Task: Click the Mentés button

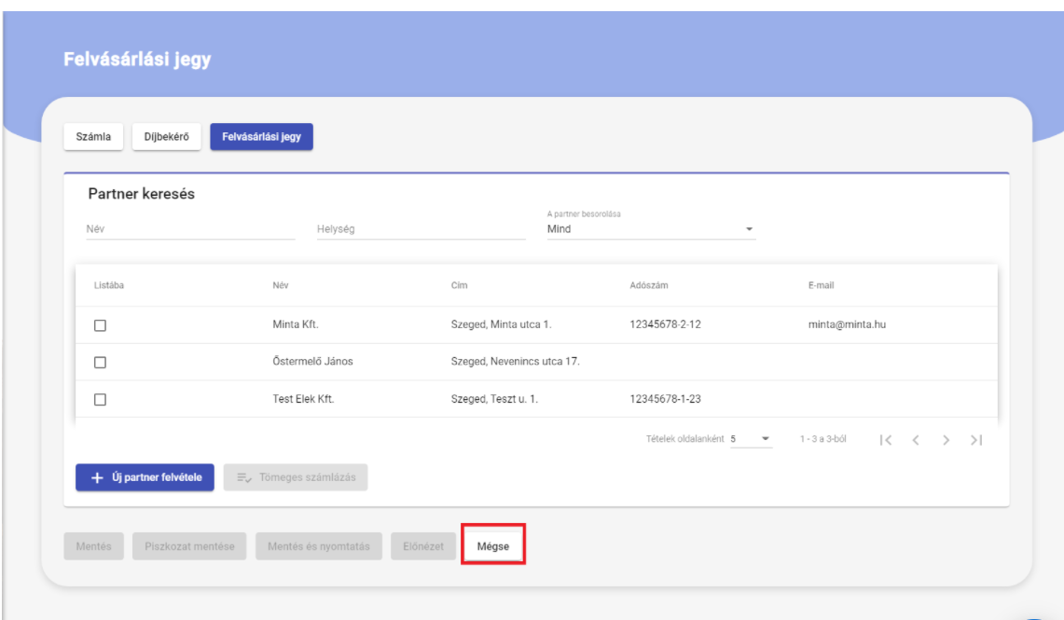Action: [93, 546]
